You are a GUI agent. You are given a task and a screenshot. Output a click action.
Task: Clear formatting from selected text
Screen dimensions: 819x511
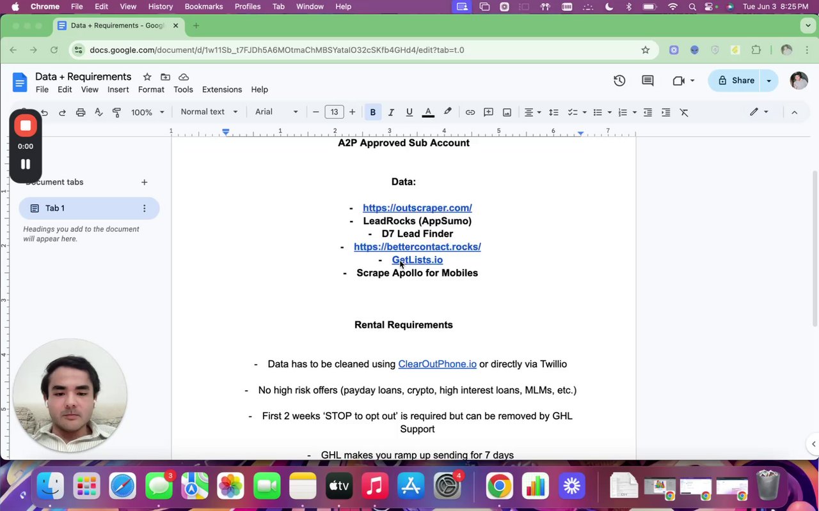684,112
